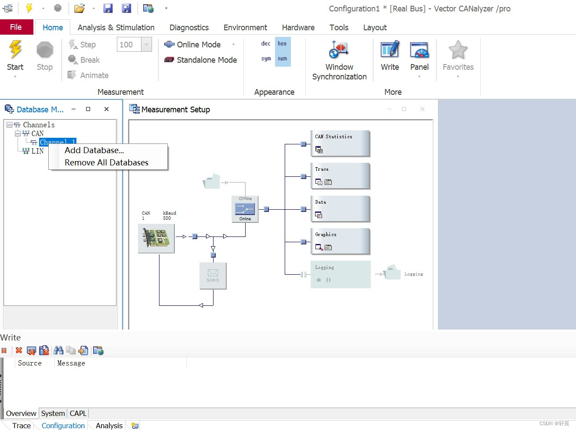This screenshot has height=430, width=576.
Task: Click quick-access save-as floppy icon
Action: click(x=127, y=8)
